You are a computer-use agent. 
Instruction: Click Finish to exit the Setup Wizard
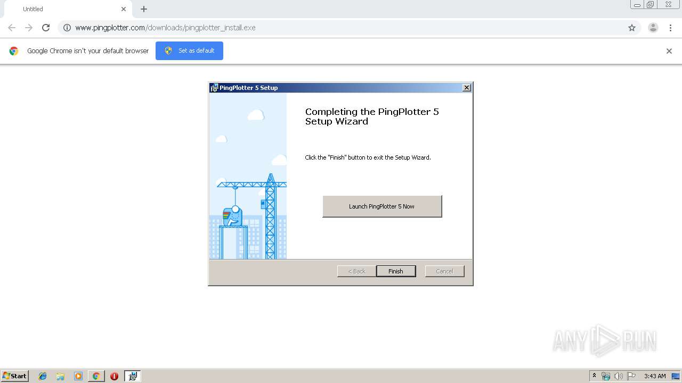pos(396,271)
